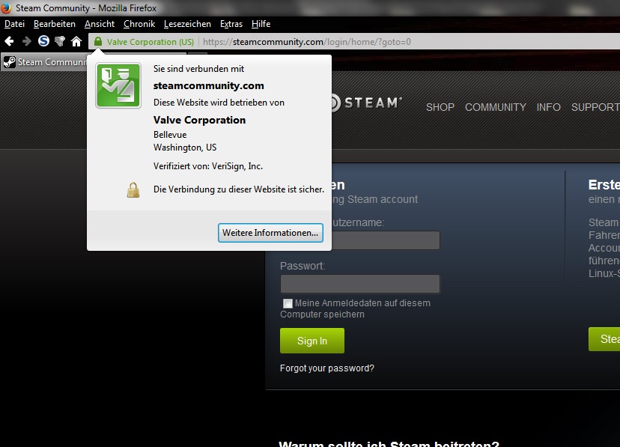Click the URL address bar text
Viewport: 620px width, 447px height.
click(x=307, y=42)
